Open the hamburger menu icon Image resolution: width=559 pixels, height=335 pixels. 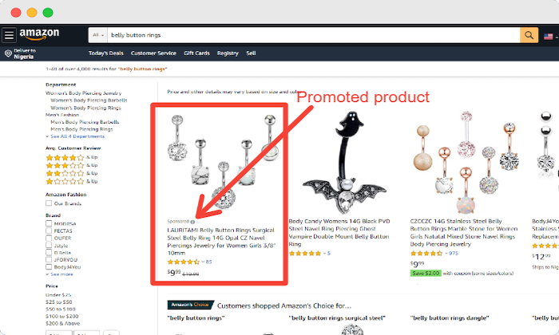coord(9,35)
